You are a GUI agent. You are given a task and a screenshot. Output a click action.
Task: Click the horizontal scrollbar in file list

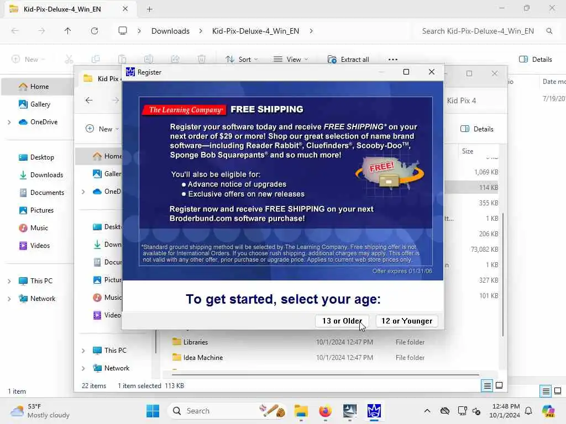click(x=325, y=375)
